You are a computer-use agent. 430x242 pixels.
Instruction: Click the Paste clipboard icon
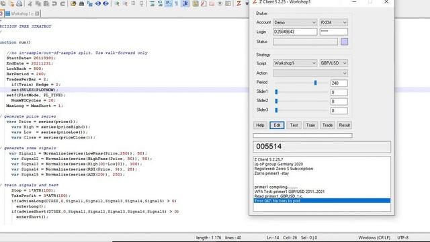coord(46,3)
